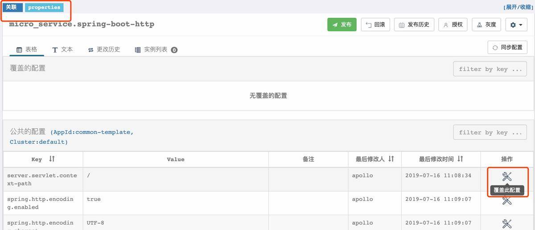Click override tools icon for server.servlet.context-path row
535x230 pixels.
pos(507,177)
